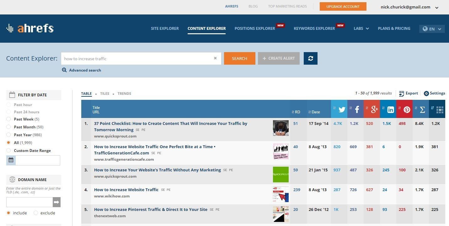449x226 pixels.
Task: Click the refresh icon button next to Create Alert
Action: [311, 58]
